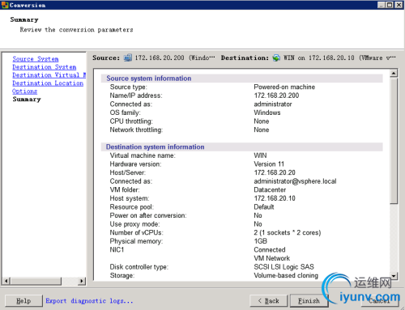
Task: Click Storage value 'Volume-based cloning'
Action: 286,275
